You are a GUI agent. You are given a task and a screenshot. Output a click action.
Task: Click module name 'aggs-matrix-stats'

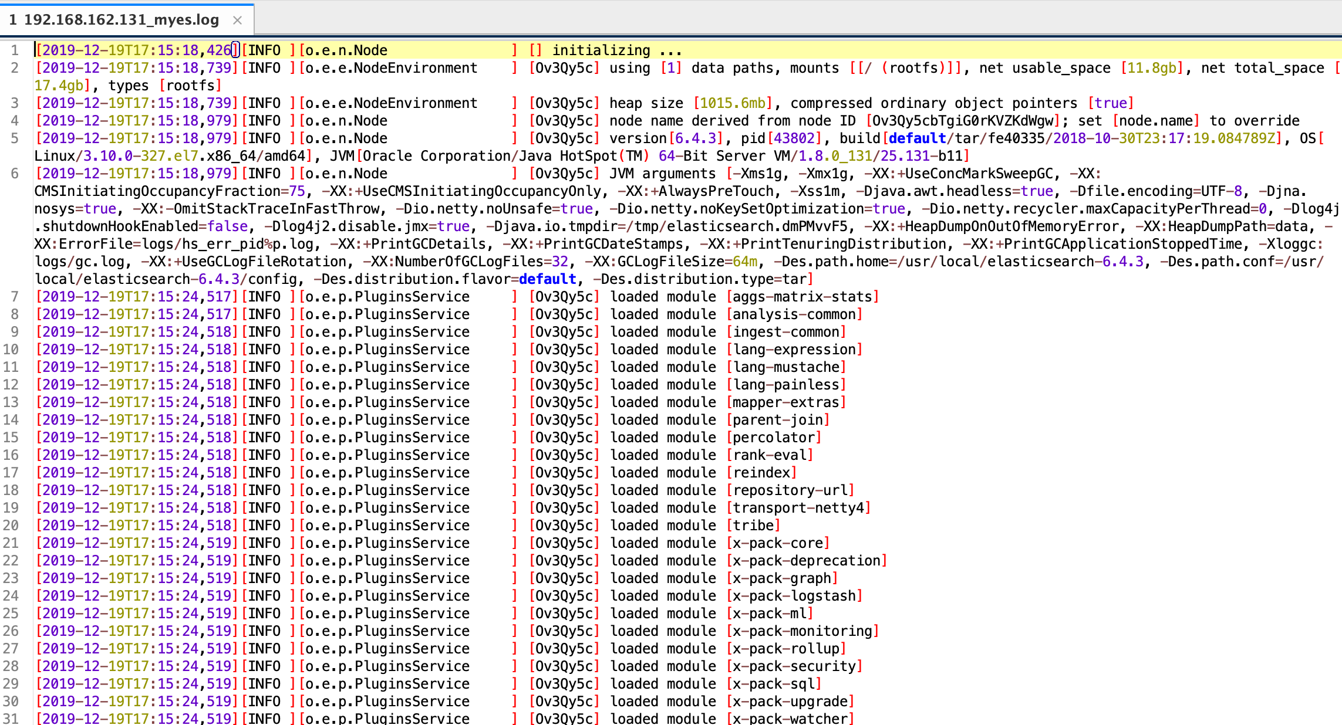tap(802, 296)
